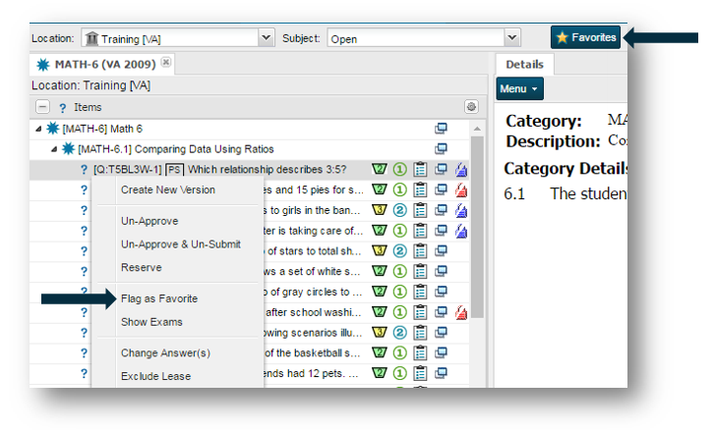Click blue flag icon on 'girls in the ban...' row
The width and height of the screenshot is (714, 430).
pos(461,210)
